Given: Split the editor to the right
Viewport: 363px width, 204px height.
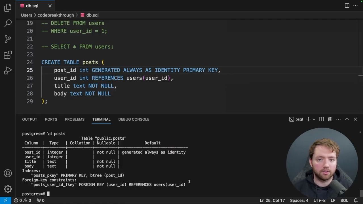Looking at the screenshot, I should (347, 6).
